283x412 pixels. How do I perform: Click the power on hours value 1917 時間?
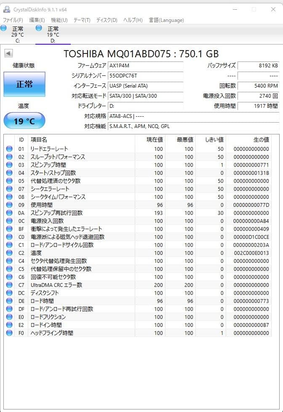[x=258, y=106]
